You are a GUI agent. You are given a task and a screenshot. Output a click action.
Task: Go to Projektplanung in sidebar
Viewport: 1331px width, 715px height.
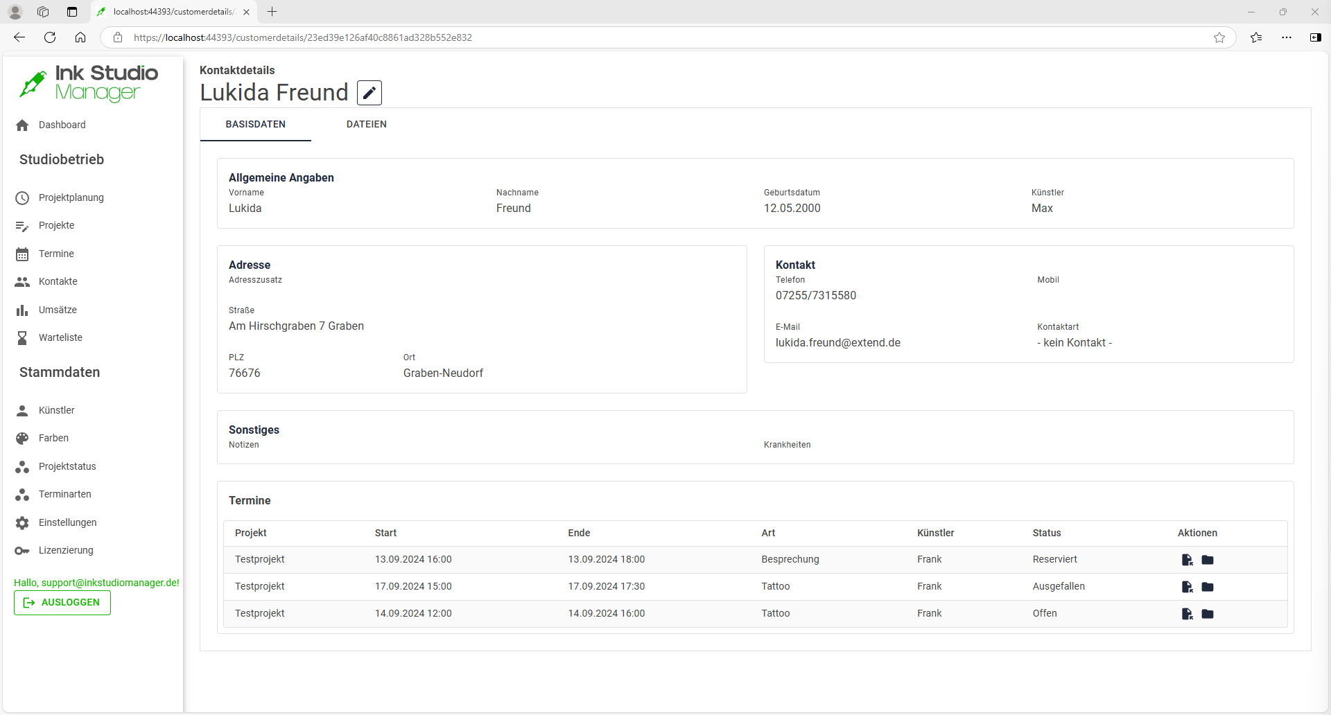(71, 198)
